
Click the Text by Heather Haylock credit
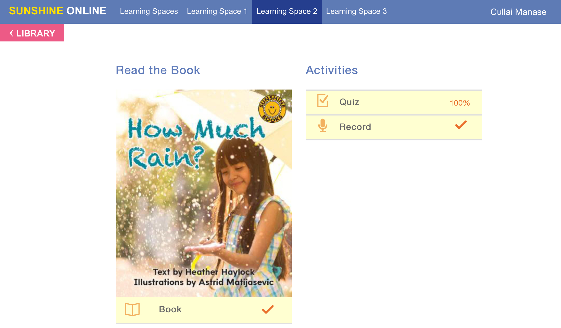(204, 272)
